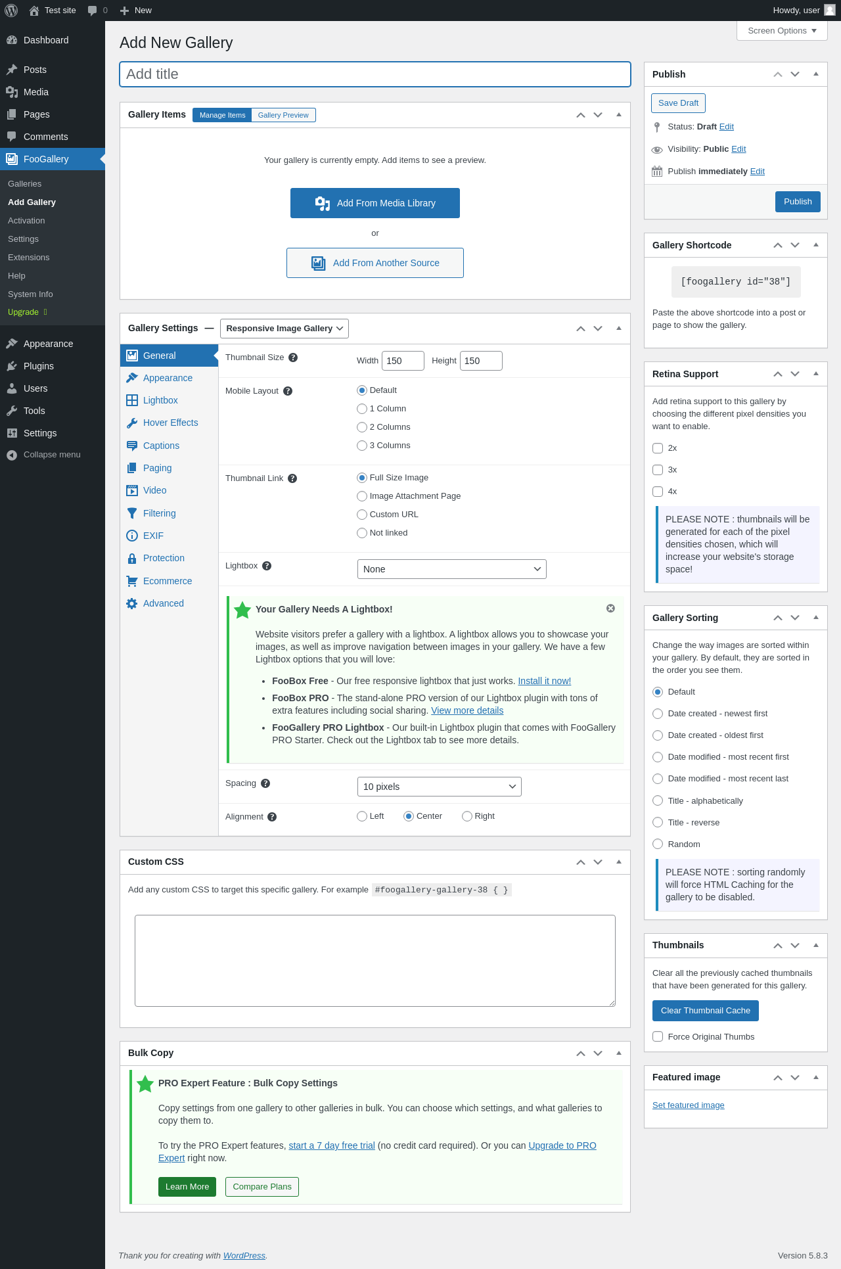Click the Dashboard gauge icon in sidebar
841x1269 pixels.
click(x=12, y=40)
